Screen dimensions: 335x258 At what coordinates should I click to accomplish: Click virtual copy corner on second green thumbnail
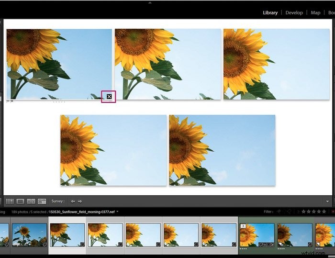pyautogui.click(x=279, y=244)
